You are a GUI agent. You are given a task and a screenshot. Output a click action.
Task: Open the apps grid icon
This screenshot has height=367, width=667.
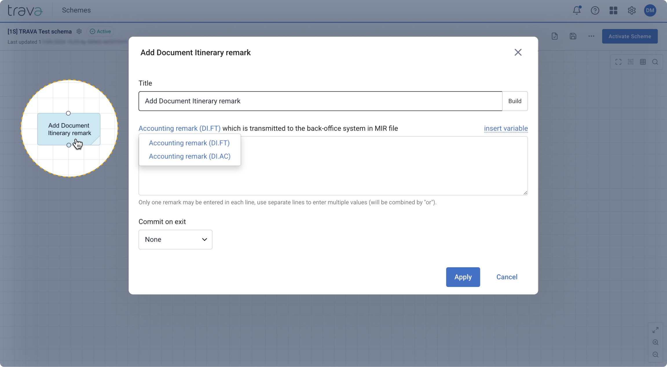(613, 10)
